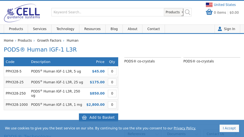Screen dimensions: 244x137
Task: Click the Code column header
Action: pyautogui.click(x=10, y=62)
